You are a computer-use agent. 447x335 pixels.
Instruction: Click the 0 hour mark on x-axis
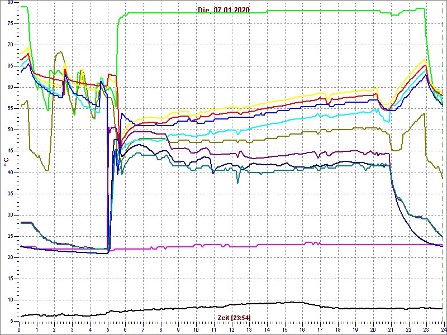(x=20, y=329)
